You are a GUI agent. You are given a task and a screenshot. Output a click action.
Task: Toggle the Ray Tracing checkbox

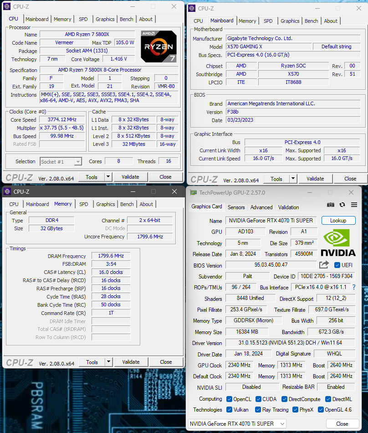tap(258, 410)
